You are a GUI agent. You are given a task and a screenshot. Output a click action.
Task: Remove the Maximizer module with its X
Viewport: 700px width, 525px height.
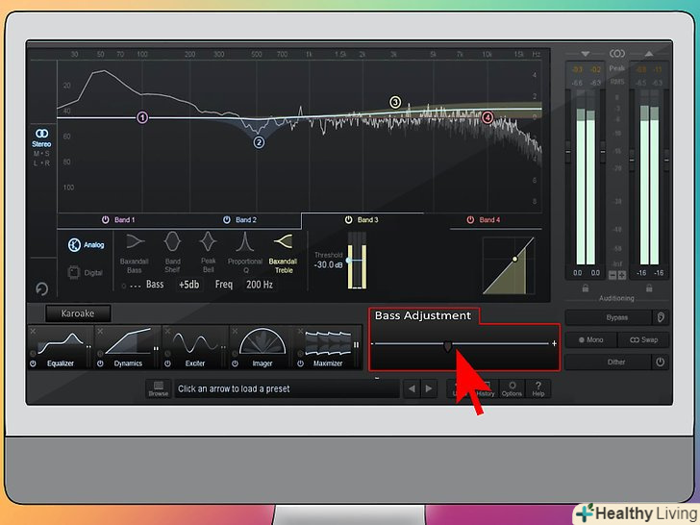tap(300, 331)
